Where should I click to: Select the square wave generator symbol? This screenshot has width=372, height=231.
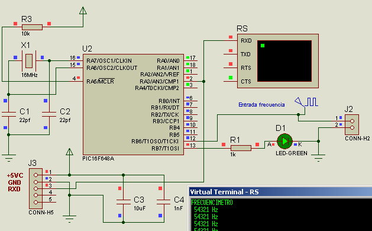[306, 102]
